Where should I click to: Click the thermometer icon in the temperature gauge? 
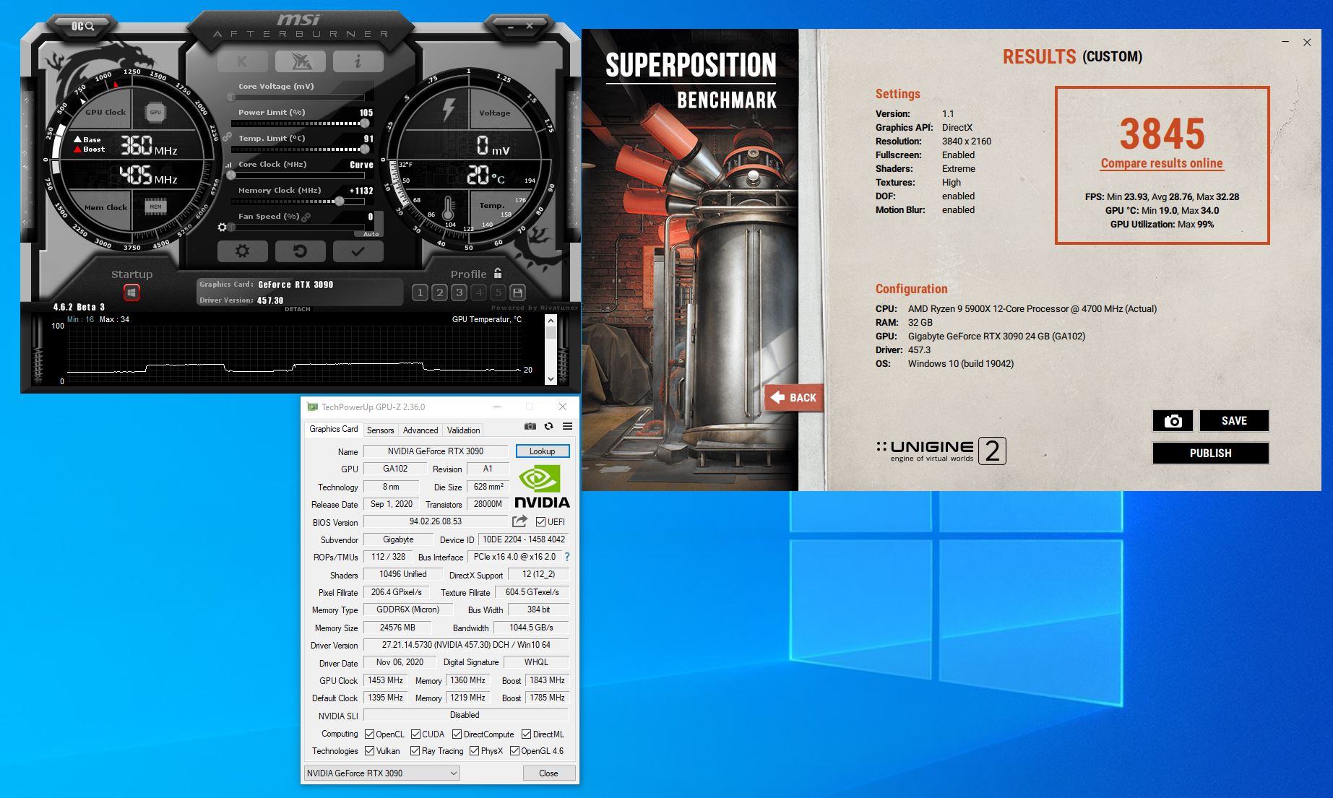447,208
